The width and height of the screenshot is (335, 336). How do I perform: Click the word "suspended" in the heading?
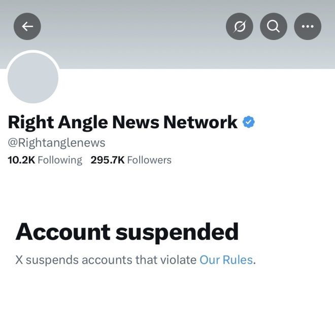(x=177, y=232)
